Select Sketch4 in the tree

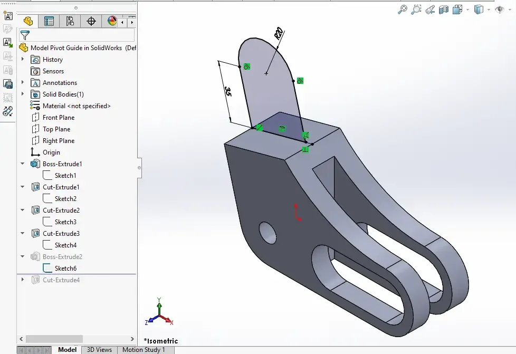[x=60, y=245]
